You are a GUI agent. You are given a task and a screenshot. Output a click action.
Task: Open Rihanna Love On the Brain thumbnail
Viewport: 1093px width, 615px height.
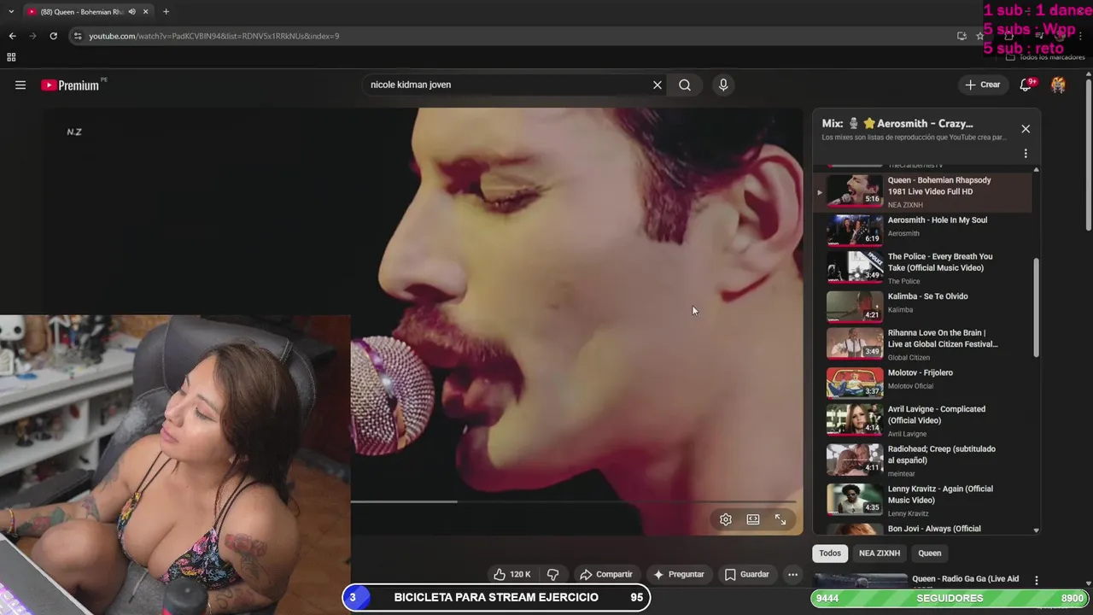[855, 343]
